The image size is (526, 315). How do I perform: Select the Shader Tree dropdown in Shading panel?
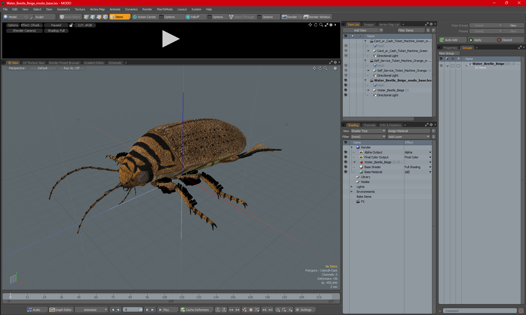point(367,130)
